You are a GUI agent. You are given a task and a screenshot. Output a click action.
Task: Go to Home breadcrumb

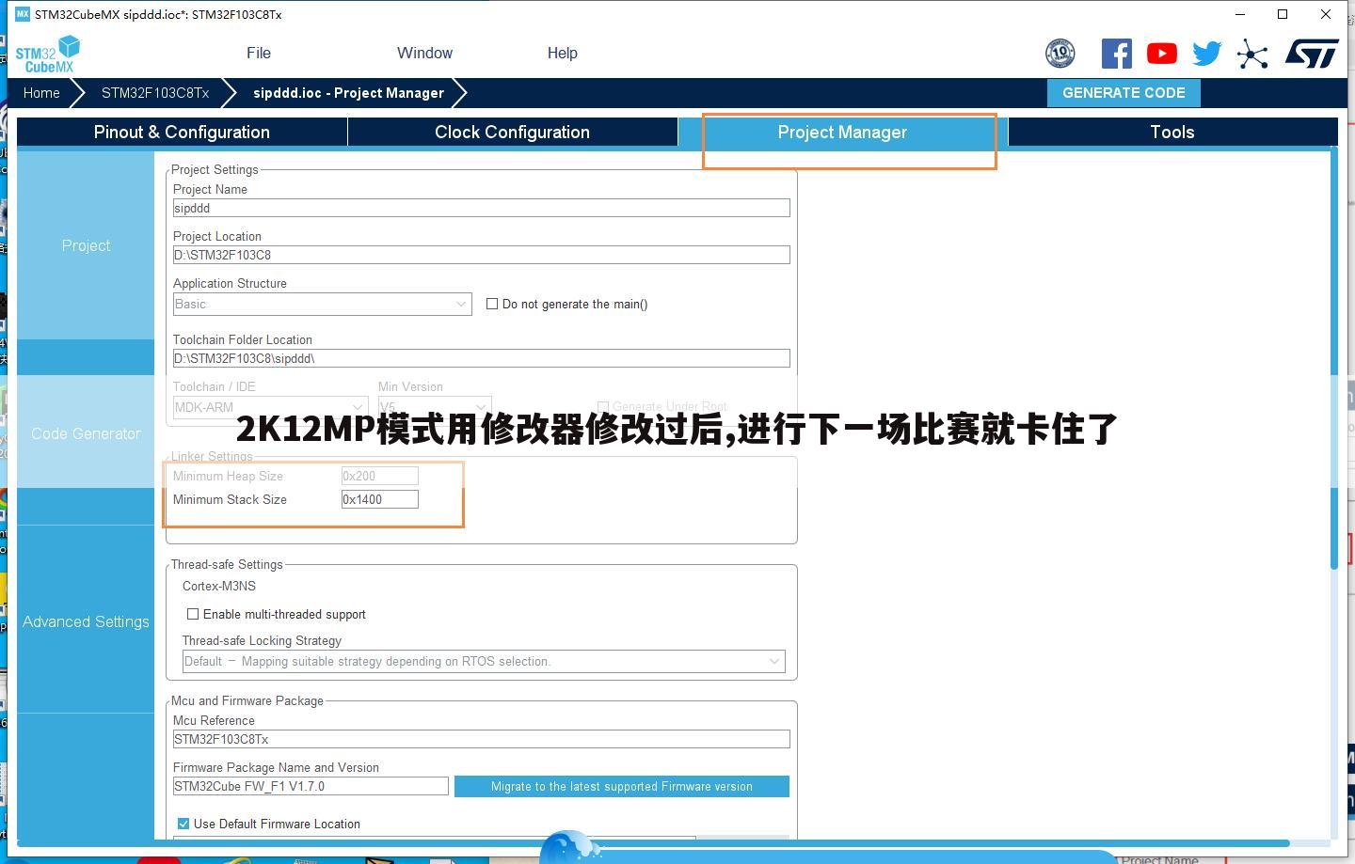click(x=41, y=93)
